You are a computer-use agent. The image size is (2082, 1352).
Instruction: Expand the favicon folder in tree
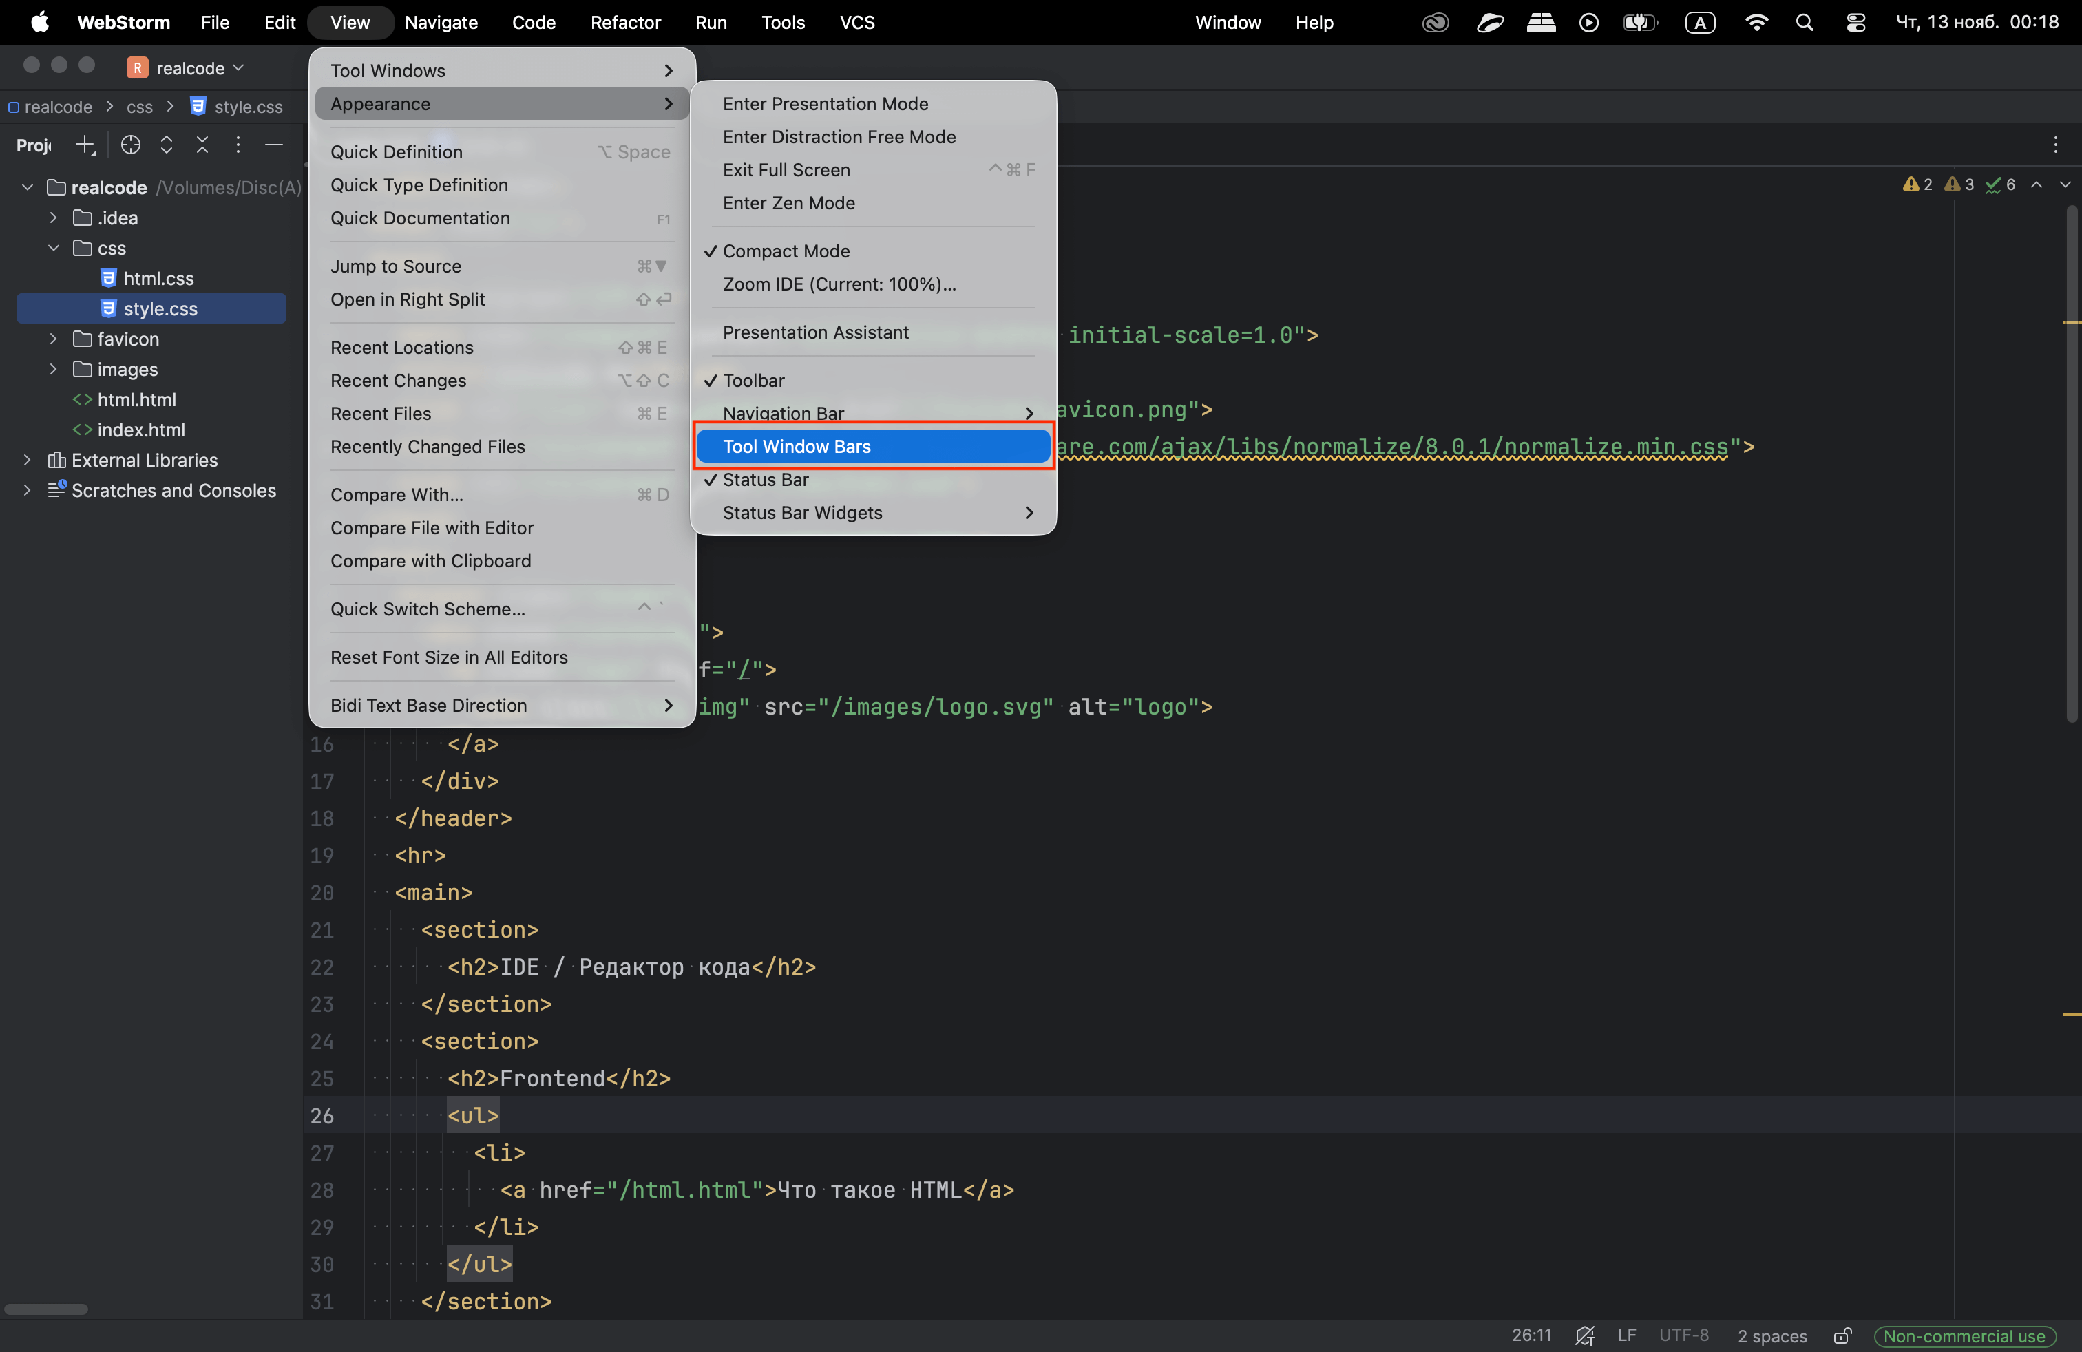tap(54, 339)
